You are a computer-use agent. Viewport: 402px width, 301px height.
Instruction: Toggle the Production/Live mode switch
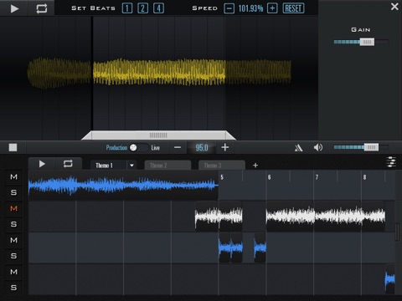pos(139,147)
